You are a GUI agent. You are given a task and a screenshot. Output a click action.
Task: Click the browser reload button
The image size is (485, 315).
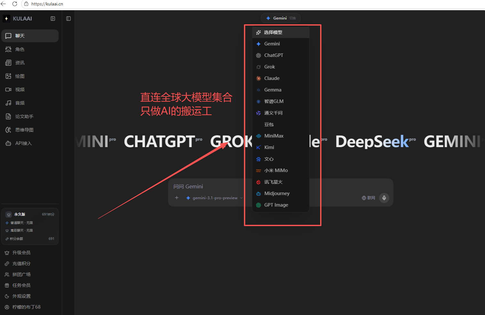tap(15, 4)
